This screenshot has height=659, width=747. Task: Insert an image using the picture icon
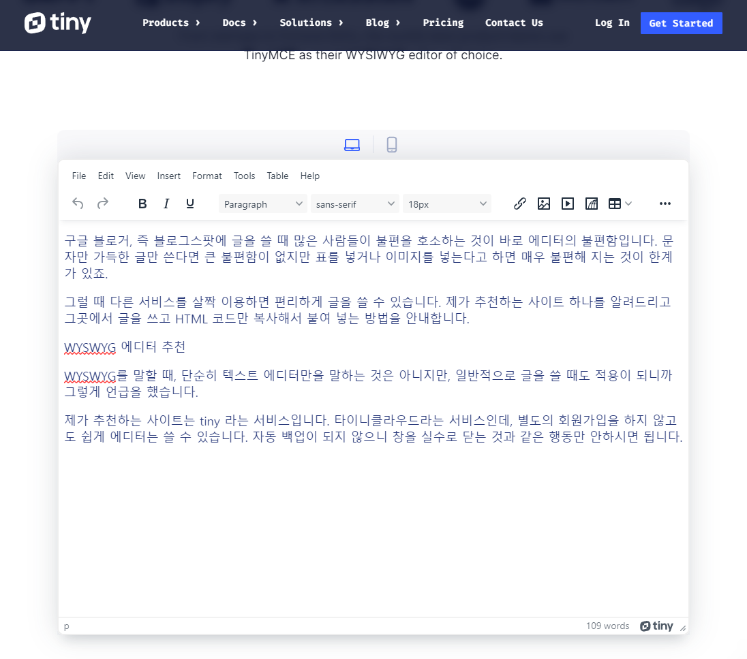pos(544,204)
